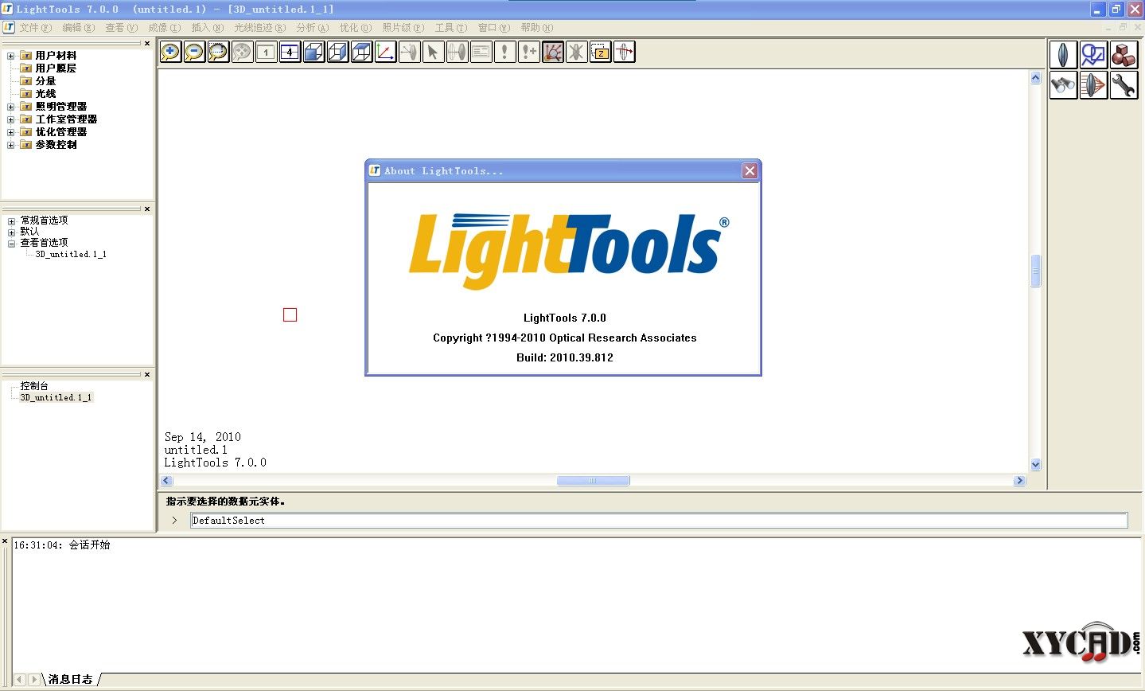Image resolution: width=1145 pixels, height=691 pixels.
Task: Select the zoom window magnifier icon
Action: tap(218, 53)
